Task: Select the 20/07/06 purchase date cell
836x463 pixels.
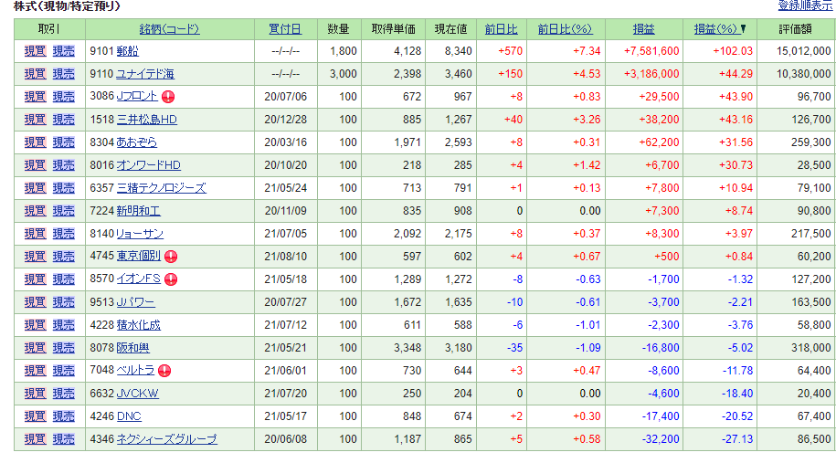Action: pos(286,97)
